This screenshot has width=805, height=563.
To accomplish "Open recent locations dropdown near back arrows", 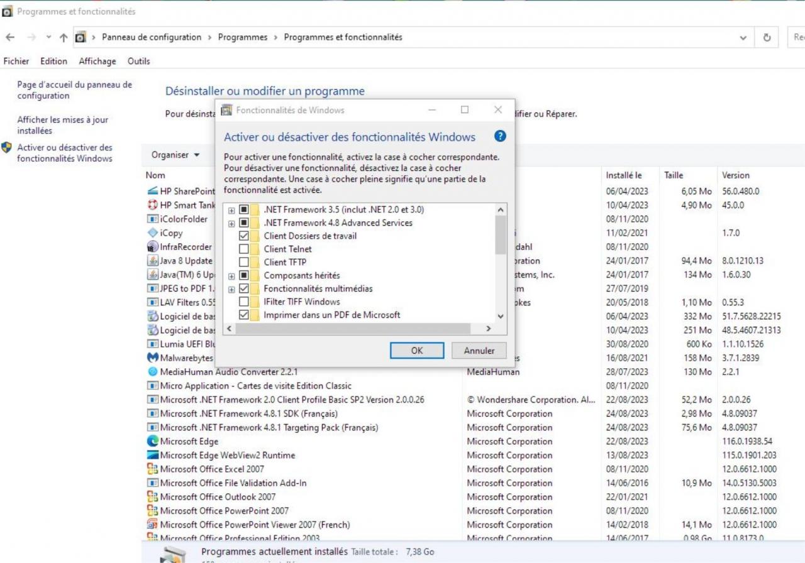I will [49, 37].
